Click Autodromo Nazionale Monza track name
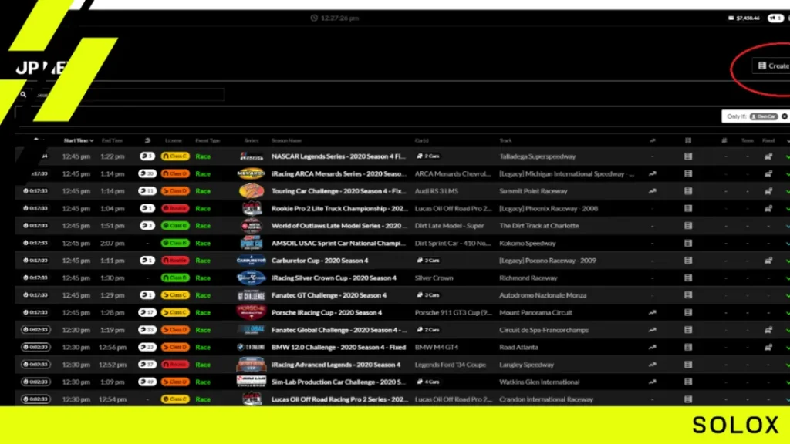Screen dimensions: 790x444 pos(542,295)
